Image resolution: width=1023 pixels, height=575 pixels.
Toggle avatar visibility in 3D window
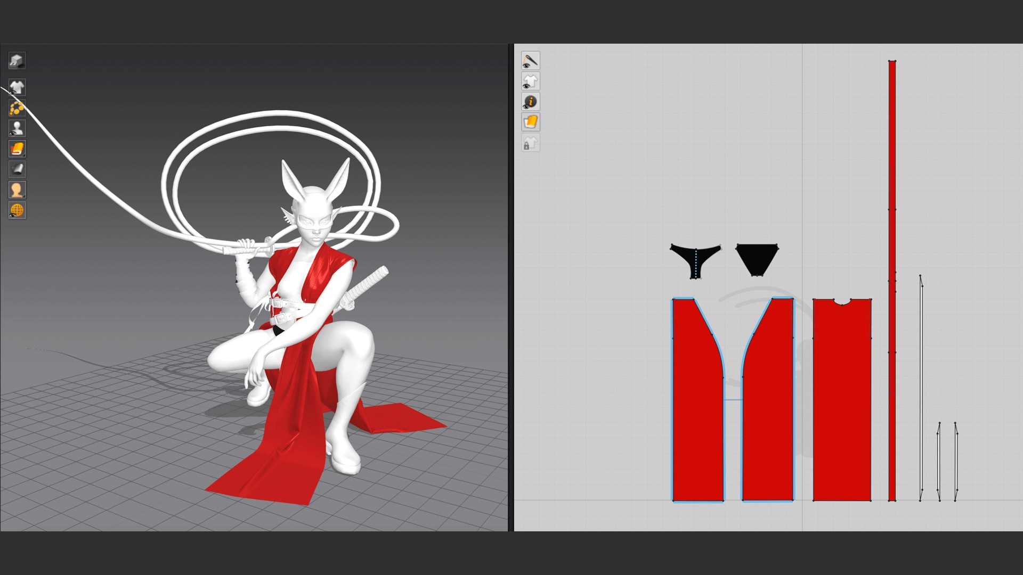17,128
